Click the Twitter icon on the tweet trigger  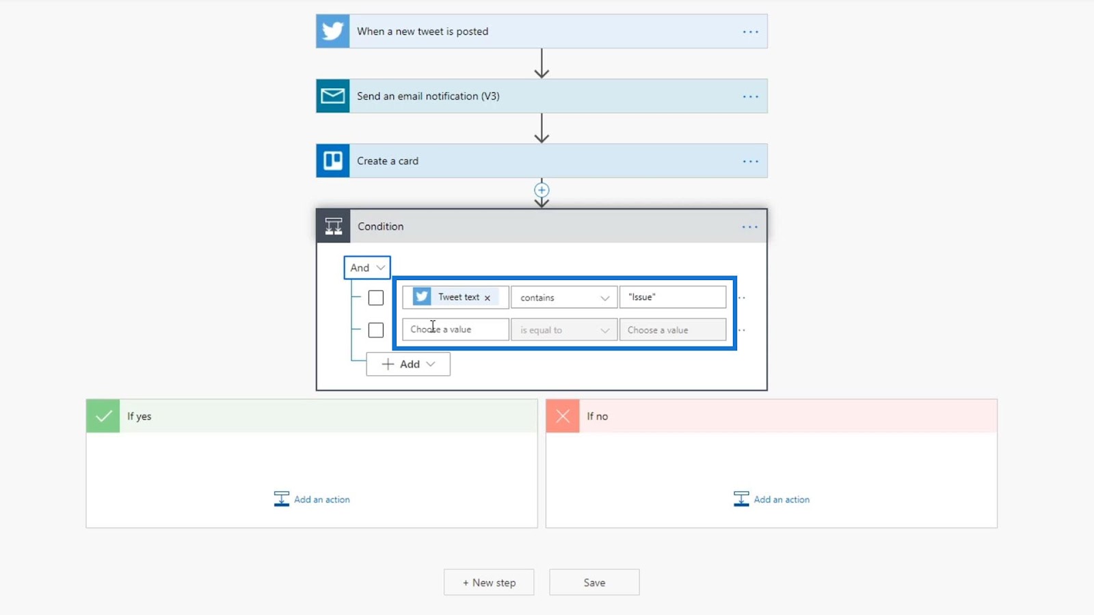tap(333, 31)
